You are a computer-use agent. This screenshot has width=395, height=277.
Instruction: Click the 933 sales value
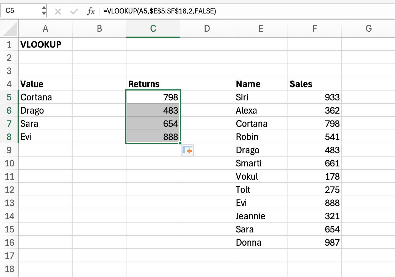[315, 97]
